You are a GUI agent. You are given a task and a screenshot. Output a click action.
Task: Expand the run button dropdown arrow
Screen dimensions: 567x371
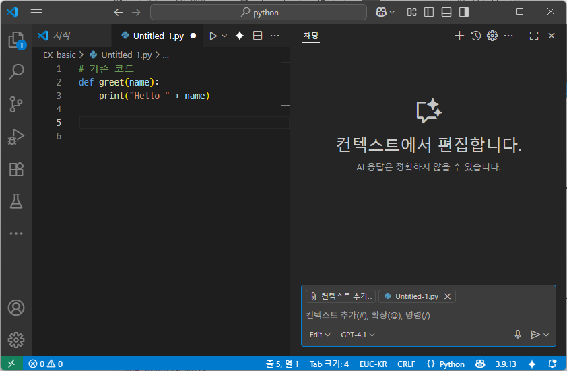coord(224,36)
